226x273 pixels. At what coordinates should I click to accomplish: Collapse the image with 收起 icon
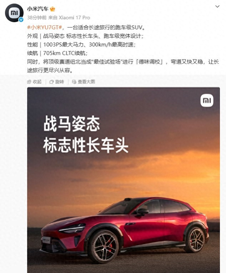pos(29,82)
